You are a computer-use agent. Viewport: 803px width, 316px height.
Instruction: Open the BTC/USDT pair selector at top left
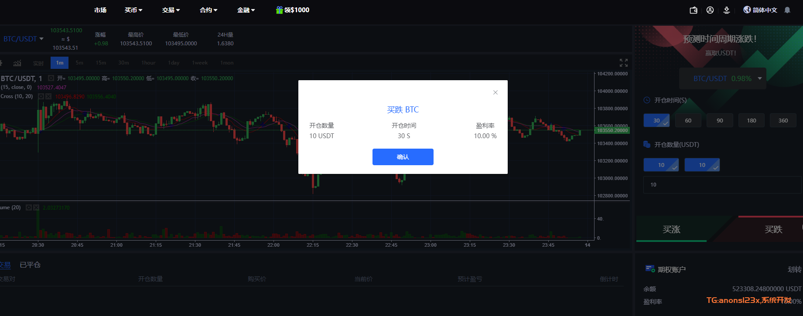click(24, 39)
